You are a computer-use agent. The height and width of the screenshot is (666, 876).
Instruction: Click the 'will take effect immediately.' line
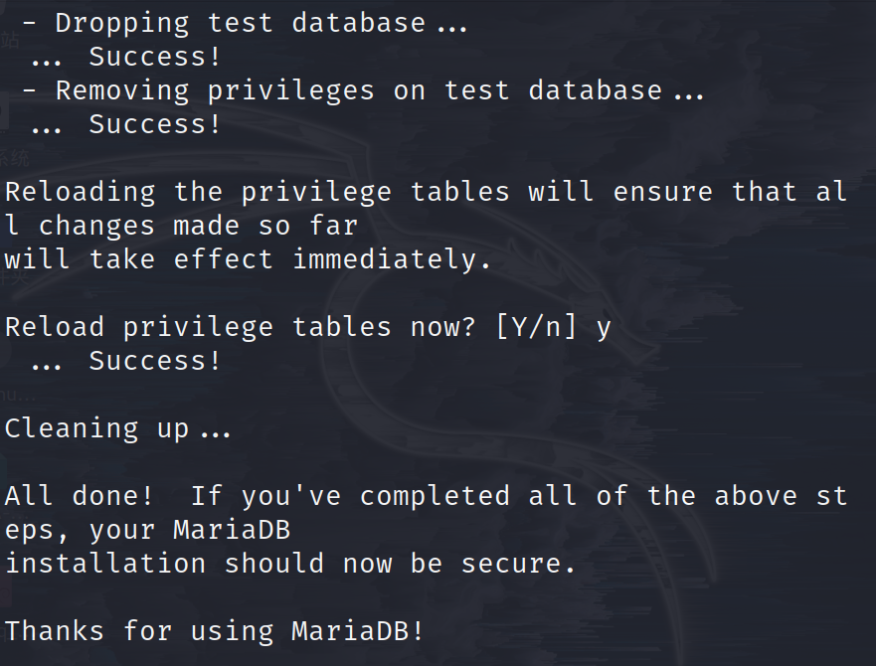[x=247, y=259]
